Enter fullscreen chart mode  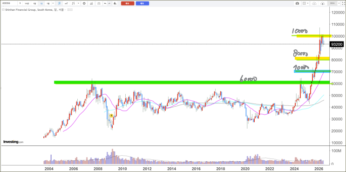[x=343, y=3]
